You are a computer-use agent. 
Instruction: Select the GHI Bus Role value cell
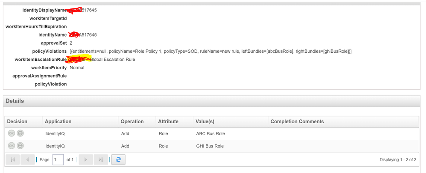click(210, 146)
